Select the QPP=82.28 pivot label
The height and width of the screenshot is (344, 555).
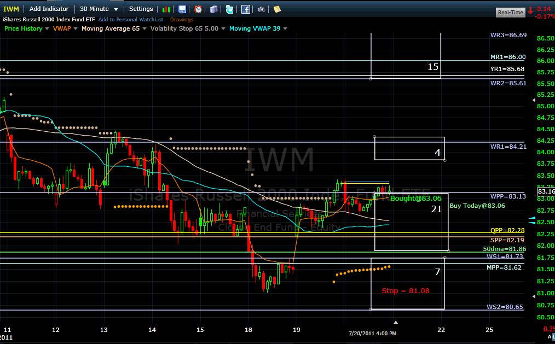coord(507,230)
